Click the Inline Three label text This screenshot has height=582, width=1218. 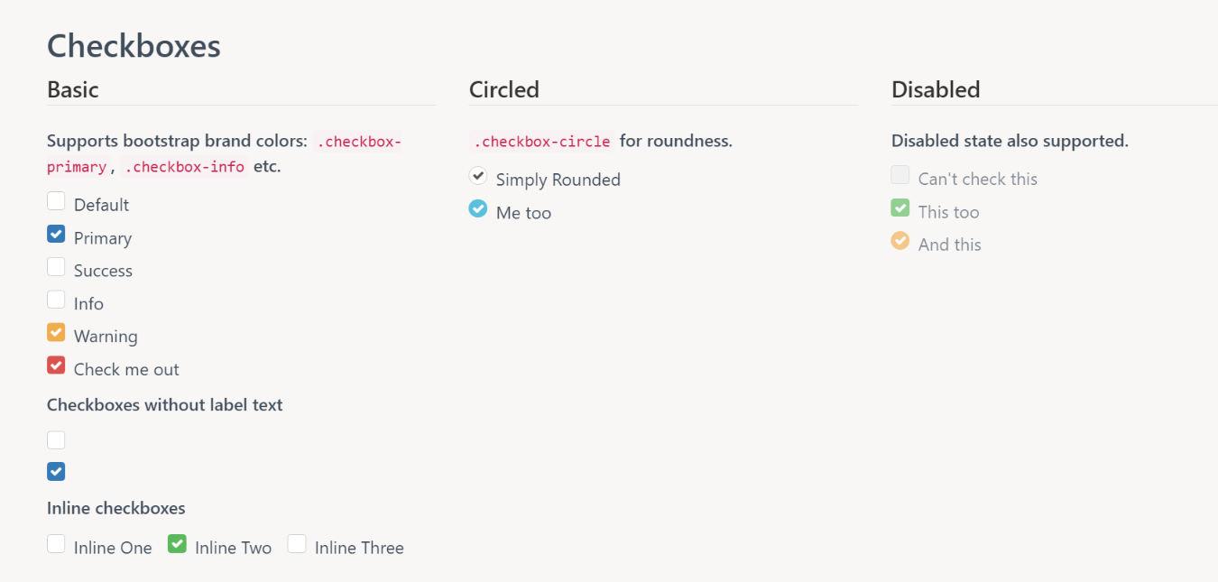tap(359, 548)
